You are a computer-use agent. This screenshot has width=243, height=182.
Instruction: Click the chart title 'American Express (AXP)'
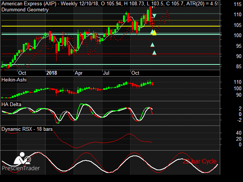coord(29,3)
